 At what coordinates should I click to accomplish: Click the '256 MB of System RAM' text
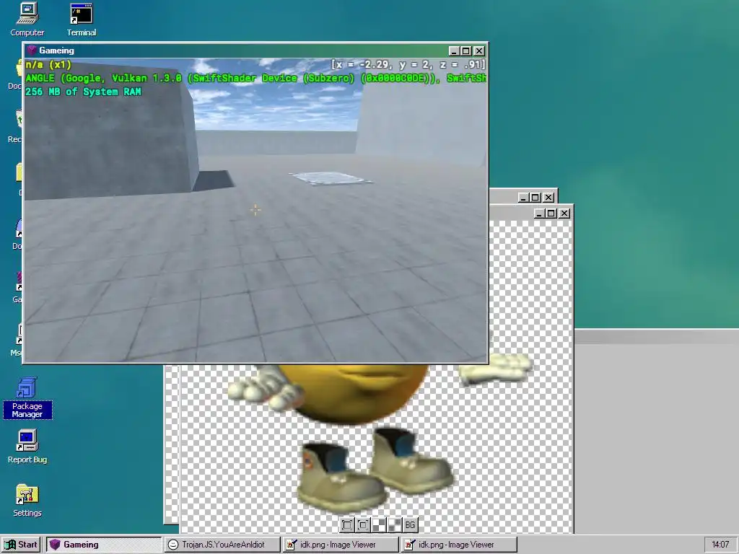[84, 92]
